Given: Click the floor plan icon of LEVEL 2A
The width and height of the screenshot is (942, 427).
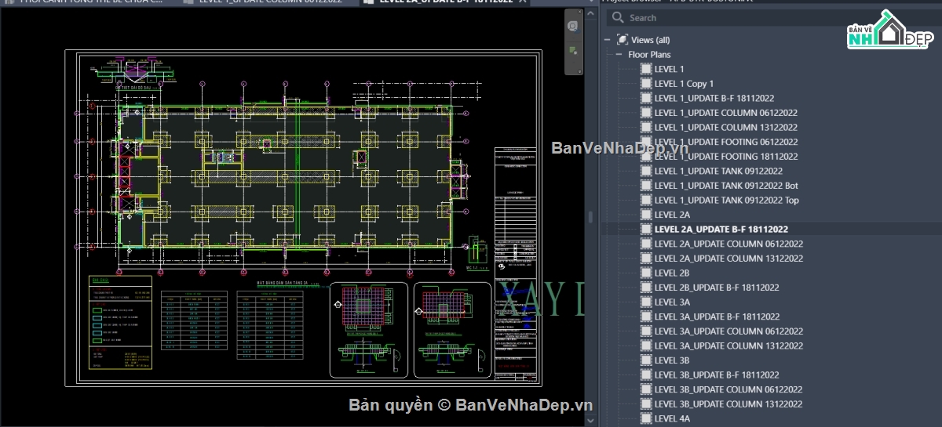Looking at the screenshot, I should pyautogui.click(x=646, y=215).
